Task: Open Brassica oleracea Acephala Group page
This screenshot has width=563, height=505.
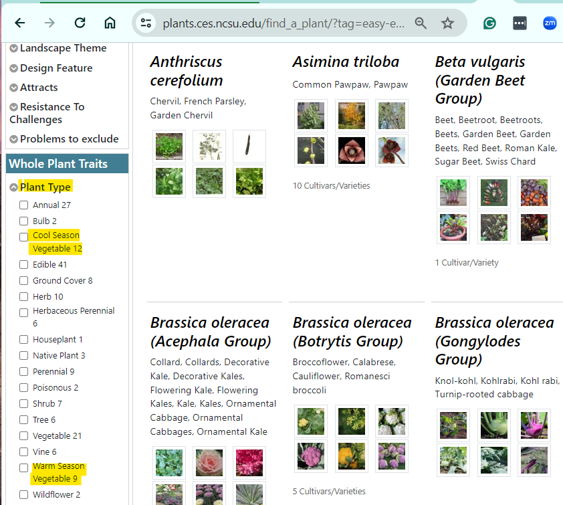Action: 211,332
